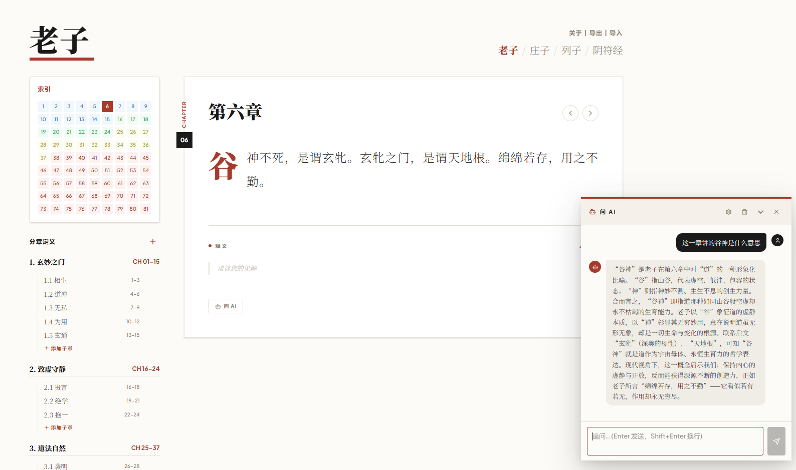
Task: Open AI chat settings gear
Action: click(728, 212)
